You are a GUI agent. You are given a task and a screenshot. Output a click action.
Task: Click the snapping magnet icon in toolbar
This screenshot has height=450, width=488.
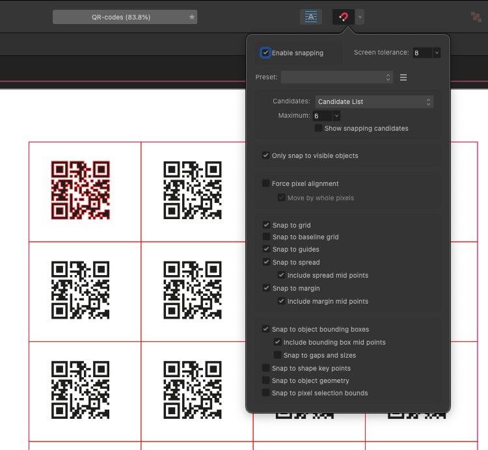pos(344,17)
